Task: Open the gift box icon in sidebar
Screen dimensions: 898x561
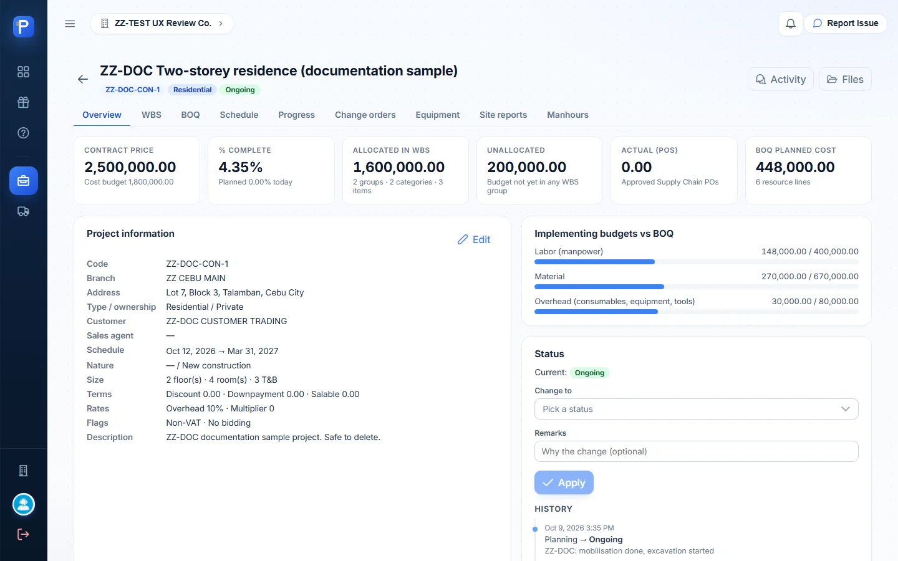Action: [24, 102]
